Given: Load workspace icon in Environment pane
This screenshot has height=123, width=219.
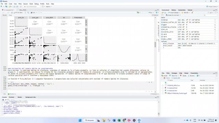Looking at the screenshot, I should pyautogui.click(x=163, y=13).
